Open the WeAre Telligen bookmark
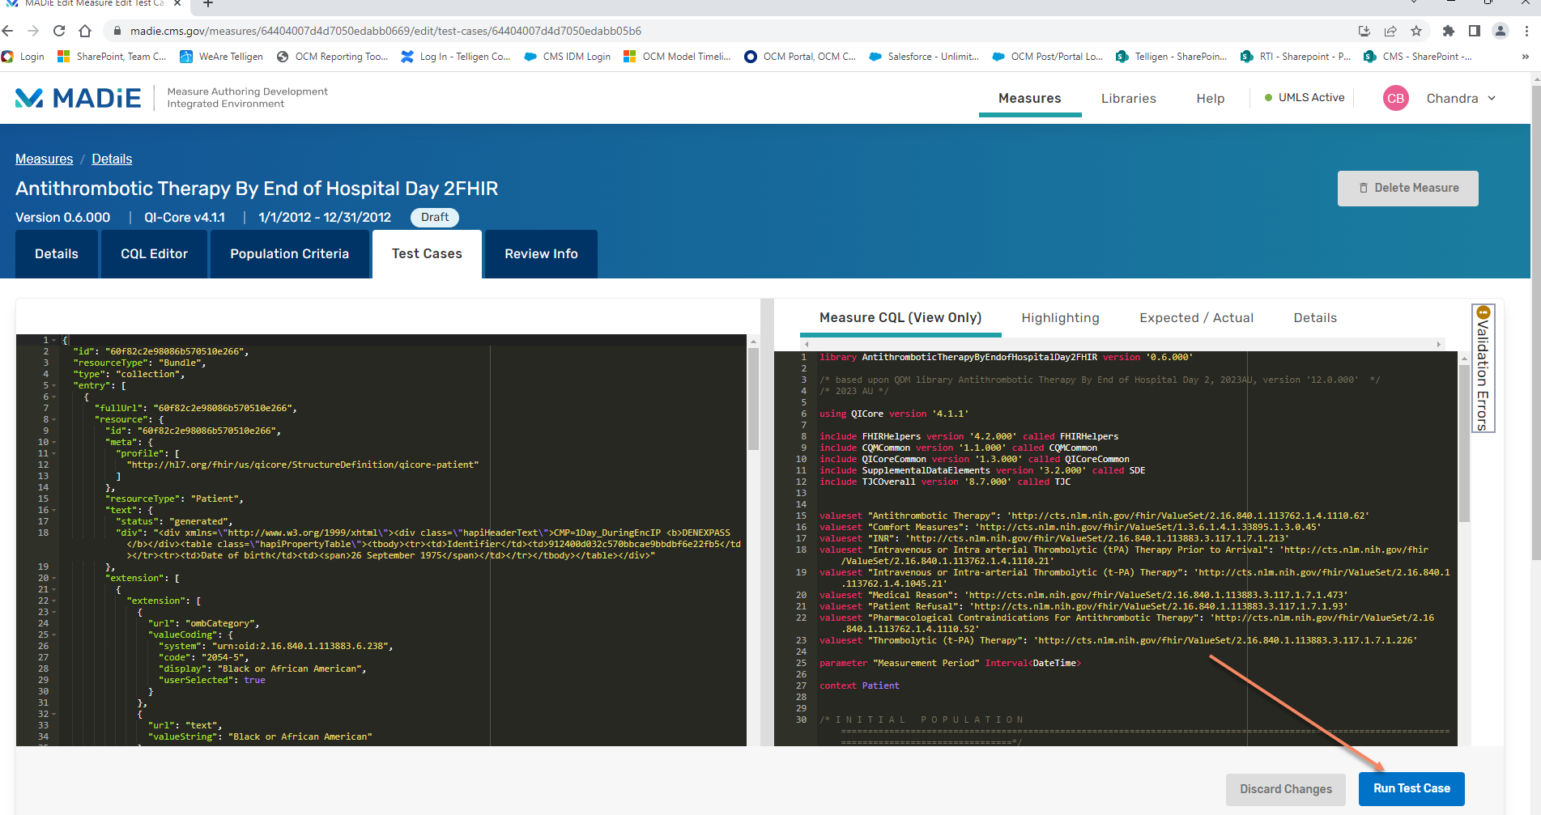 tap(222, 57)
